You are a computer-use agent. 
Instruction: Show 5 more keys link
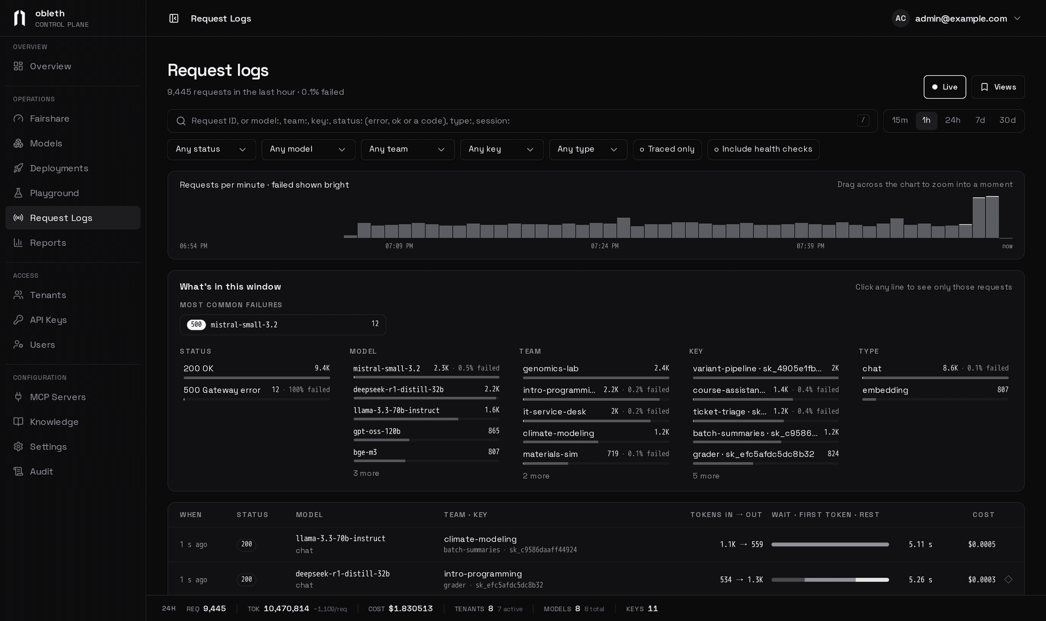point(706,476)
